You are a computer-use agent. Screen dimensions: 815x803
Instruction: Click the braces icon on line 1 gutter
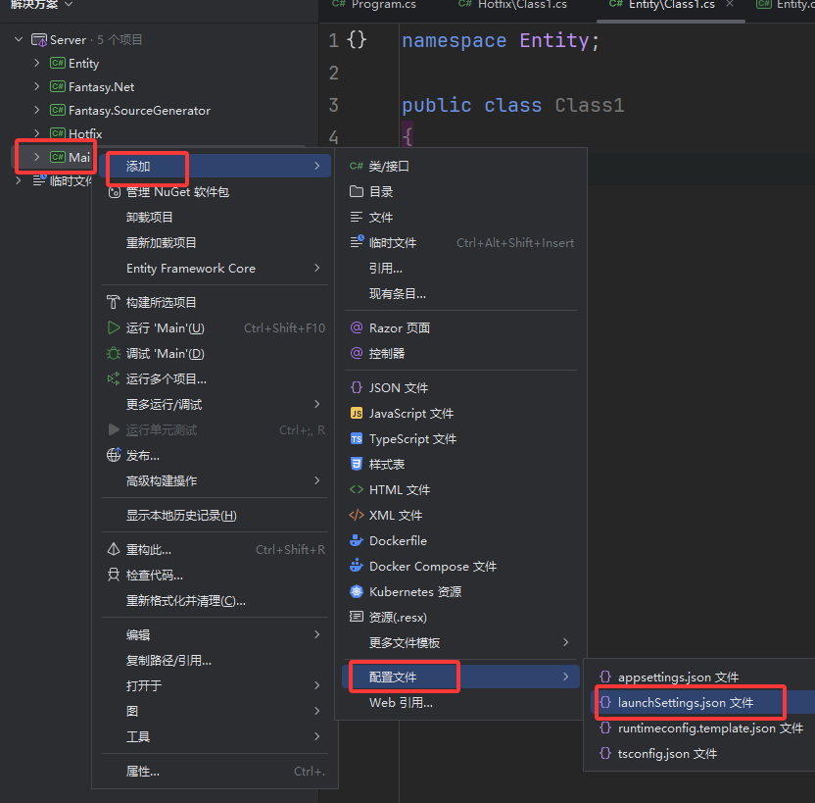357,39
